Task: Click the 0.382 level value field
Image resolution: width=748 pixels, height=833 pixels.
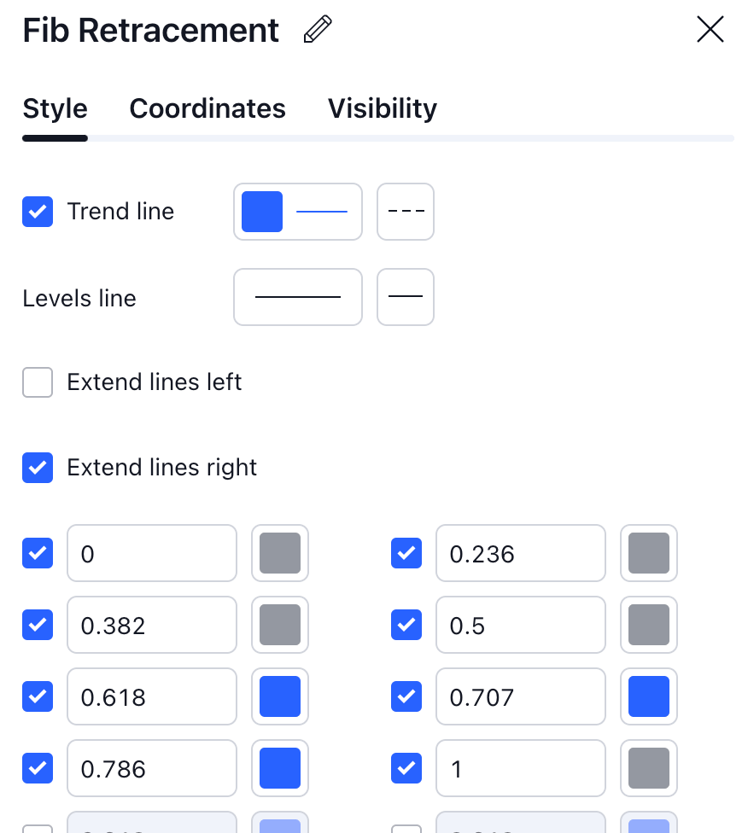Action: (x=151, y=626)
